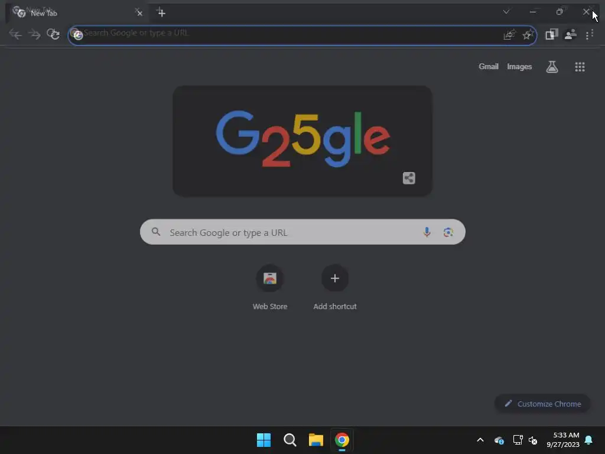Select the New Tab tab
The width and height of the screenshot is (605, 454).
click(x=77, y=13)
